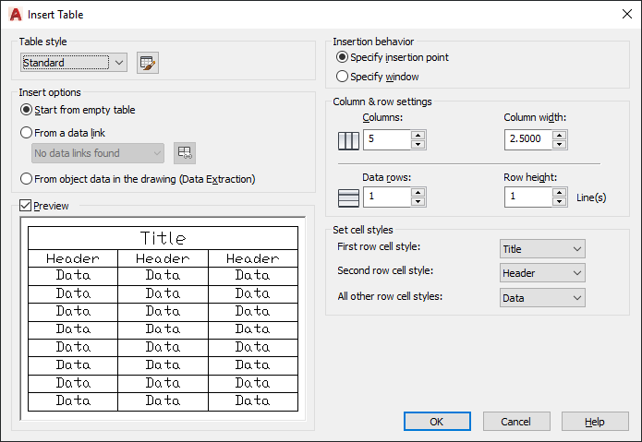Increase Data rows with up arrow

(x=418, y=193)
